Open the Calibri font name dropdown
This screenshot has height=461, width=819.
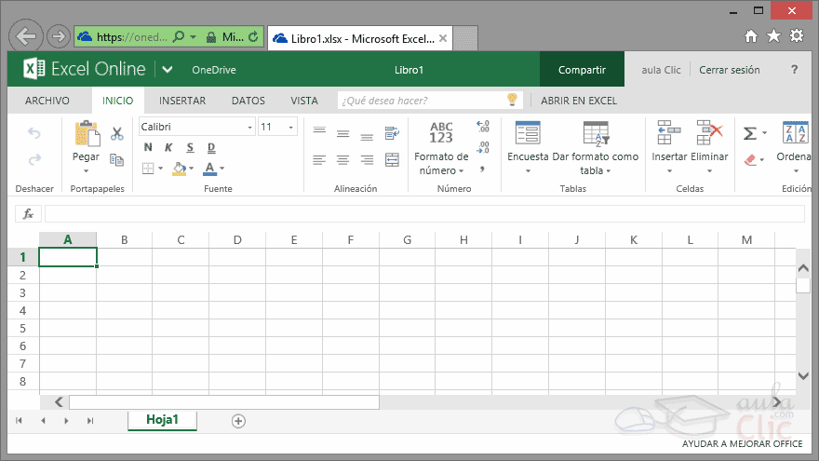[x=196, y=127]
